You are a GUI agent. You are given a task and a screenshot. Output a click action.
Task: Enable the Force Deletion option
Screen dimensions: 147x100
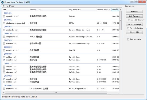[128, 28]
